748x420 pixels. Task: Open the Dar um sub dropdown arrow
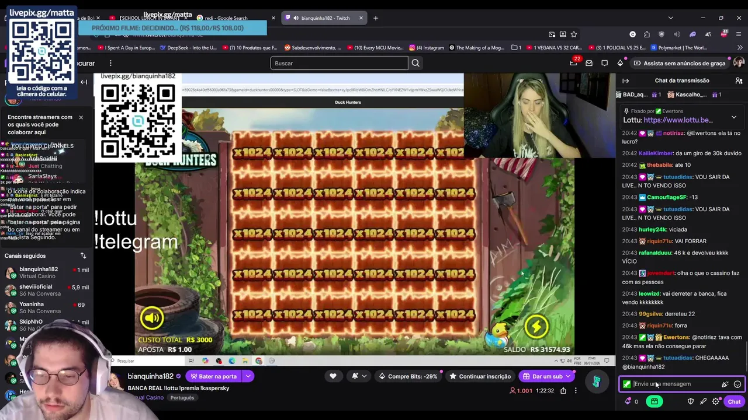[567, 376]
